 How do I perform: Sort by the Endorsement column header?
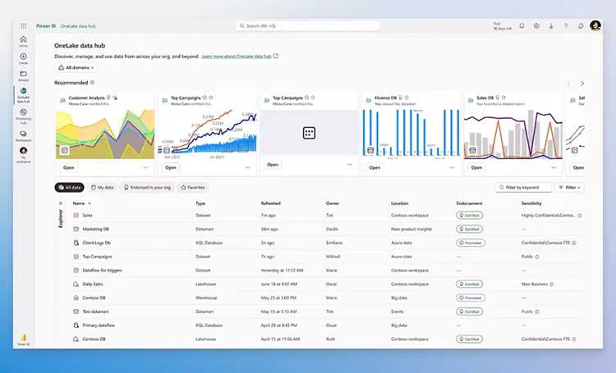click(469, 203)
